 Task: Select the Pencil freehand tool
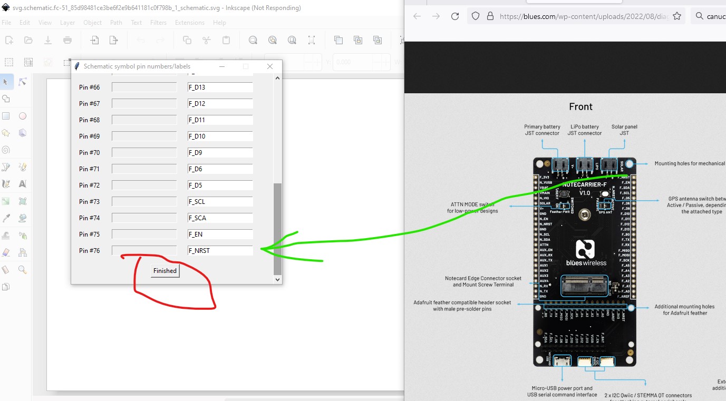click(22, 167)
